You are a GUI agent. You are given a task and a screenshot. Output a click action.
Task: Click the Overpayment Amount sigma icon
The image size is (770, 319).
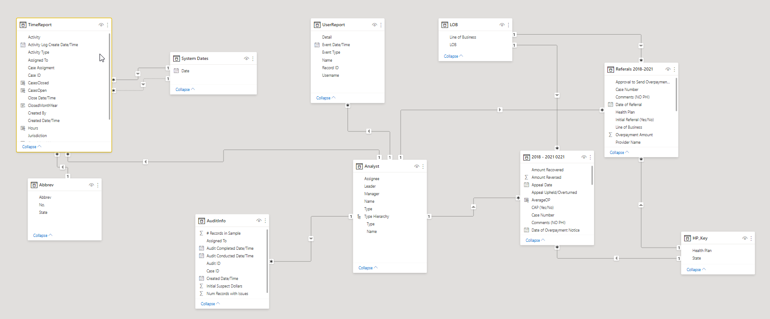coord(610,135)
